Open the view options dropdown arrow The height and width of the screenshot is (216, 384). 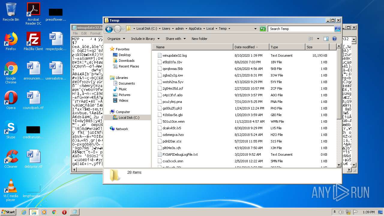pyautogui.click(x=318, y=39)
